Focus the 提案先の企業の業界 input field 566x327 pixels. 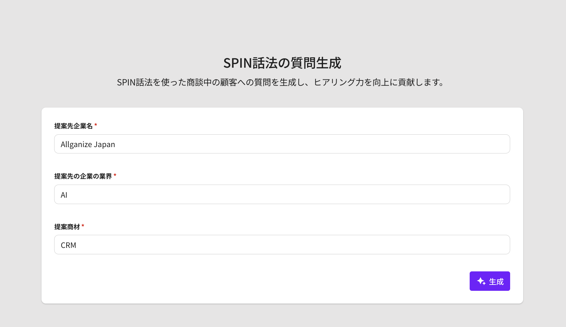pos(282,194)
